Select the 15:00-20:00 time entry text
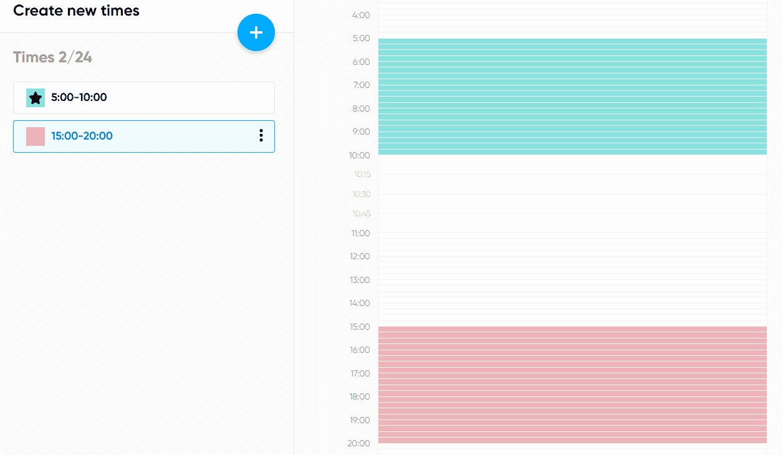This screenshot has width=783, height=455. [82, 136]
